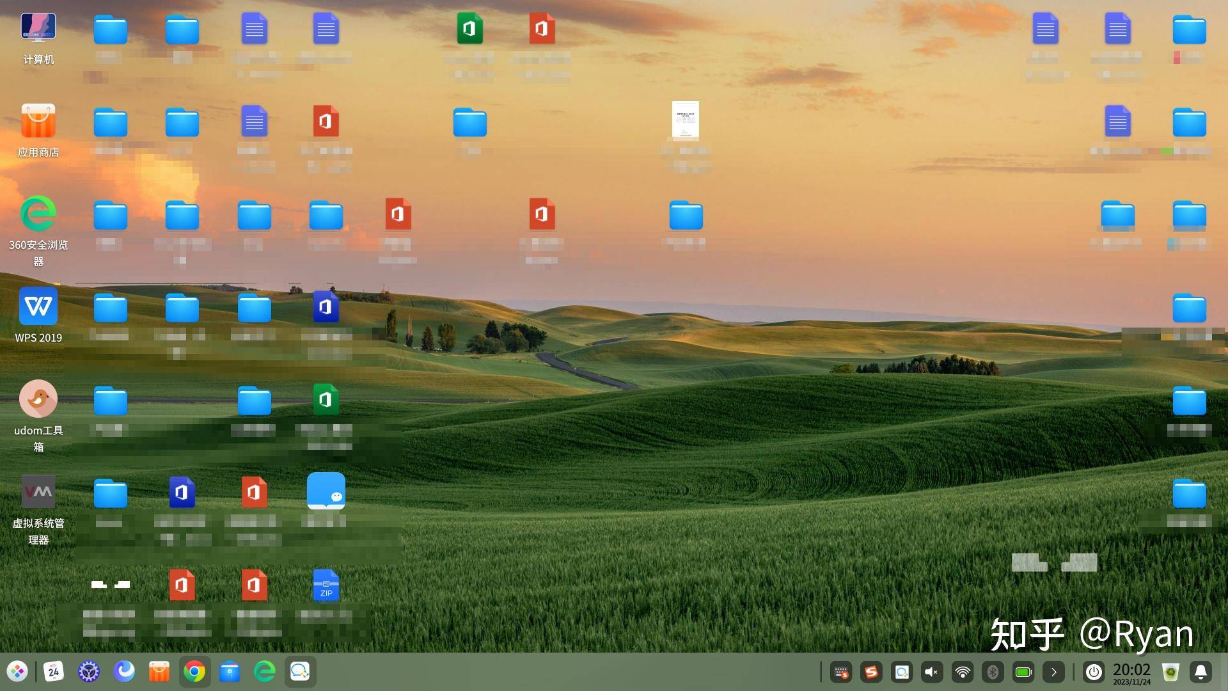Launch the blue swirl browser in dock

pyautogui.click(x=124, y=672)
